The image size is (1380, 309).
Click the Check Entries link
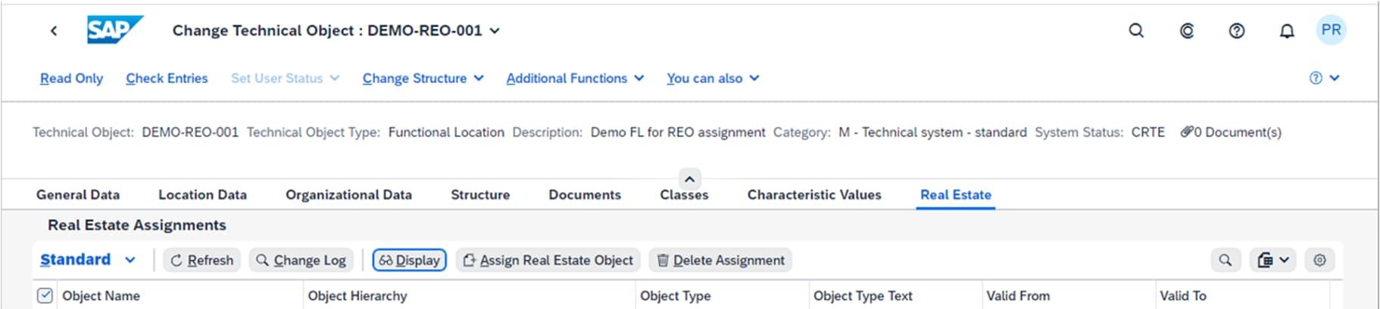tap(167, 79)
